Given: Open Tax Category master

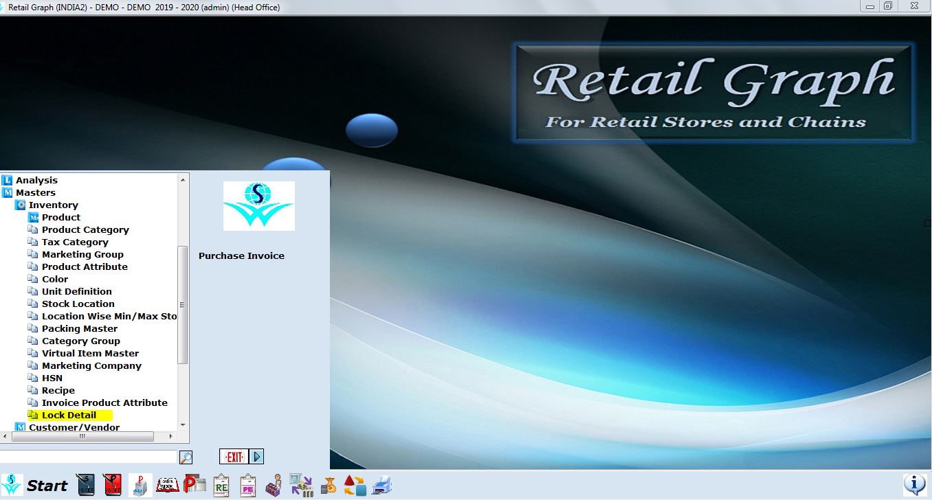Looking at the screenshot, I should point(75,242).
